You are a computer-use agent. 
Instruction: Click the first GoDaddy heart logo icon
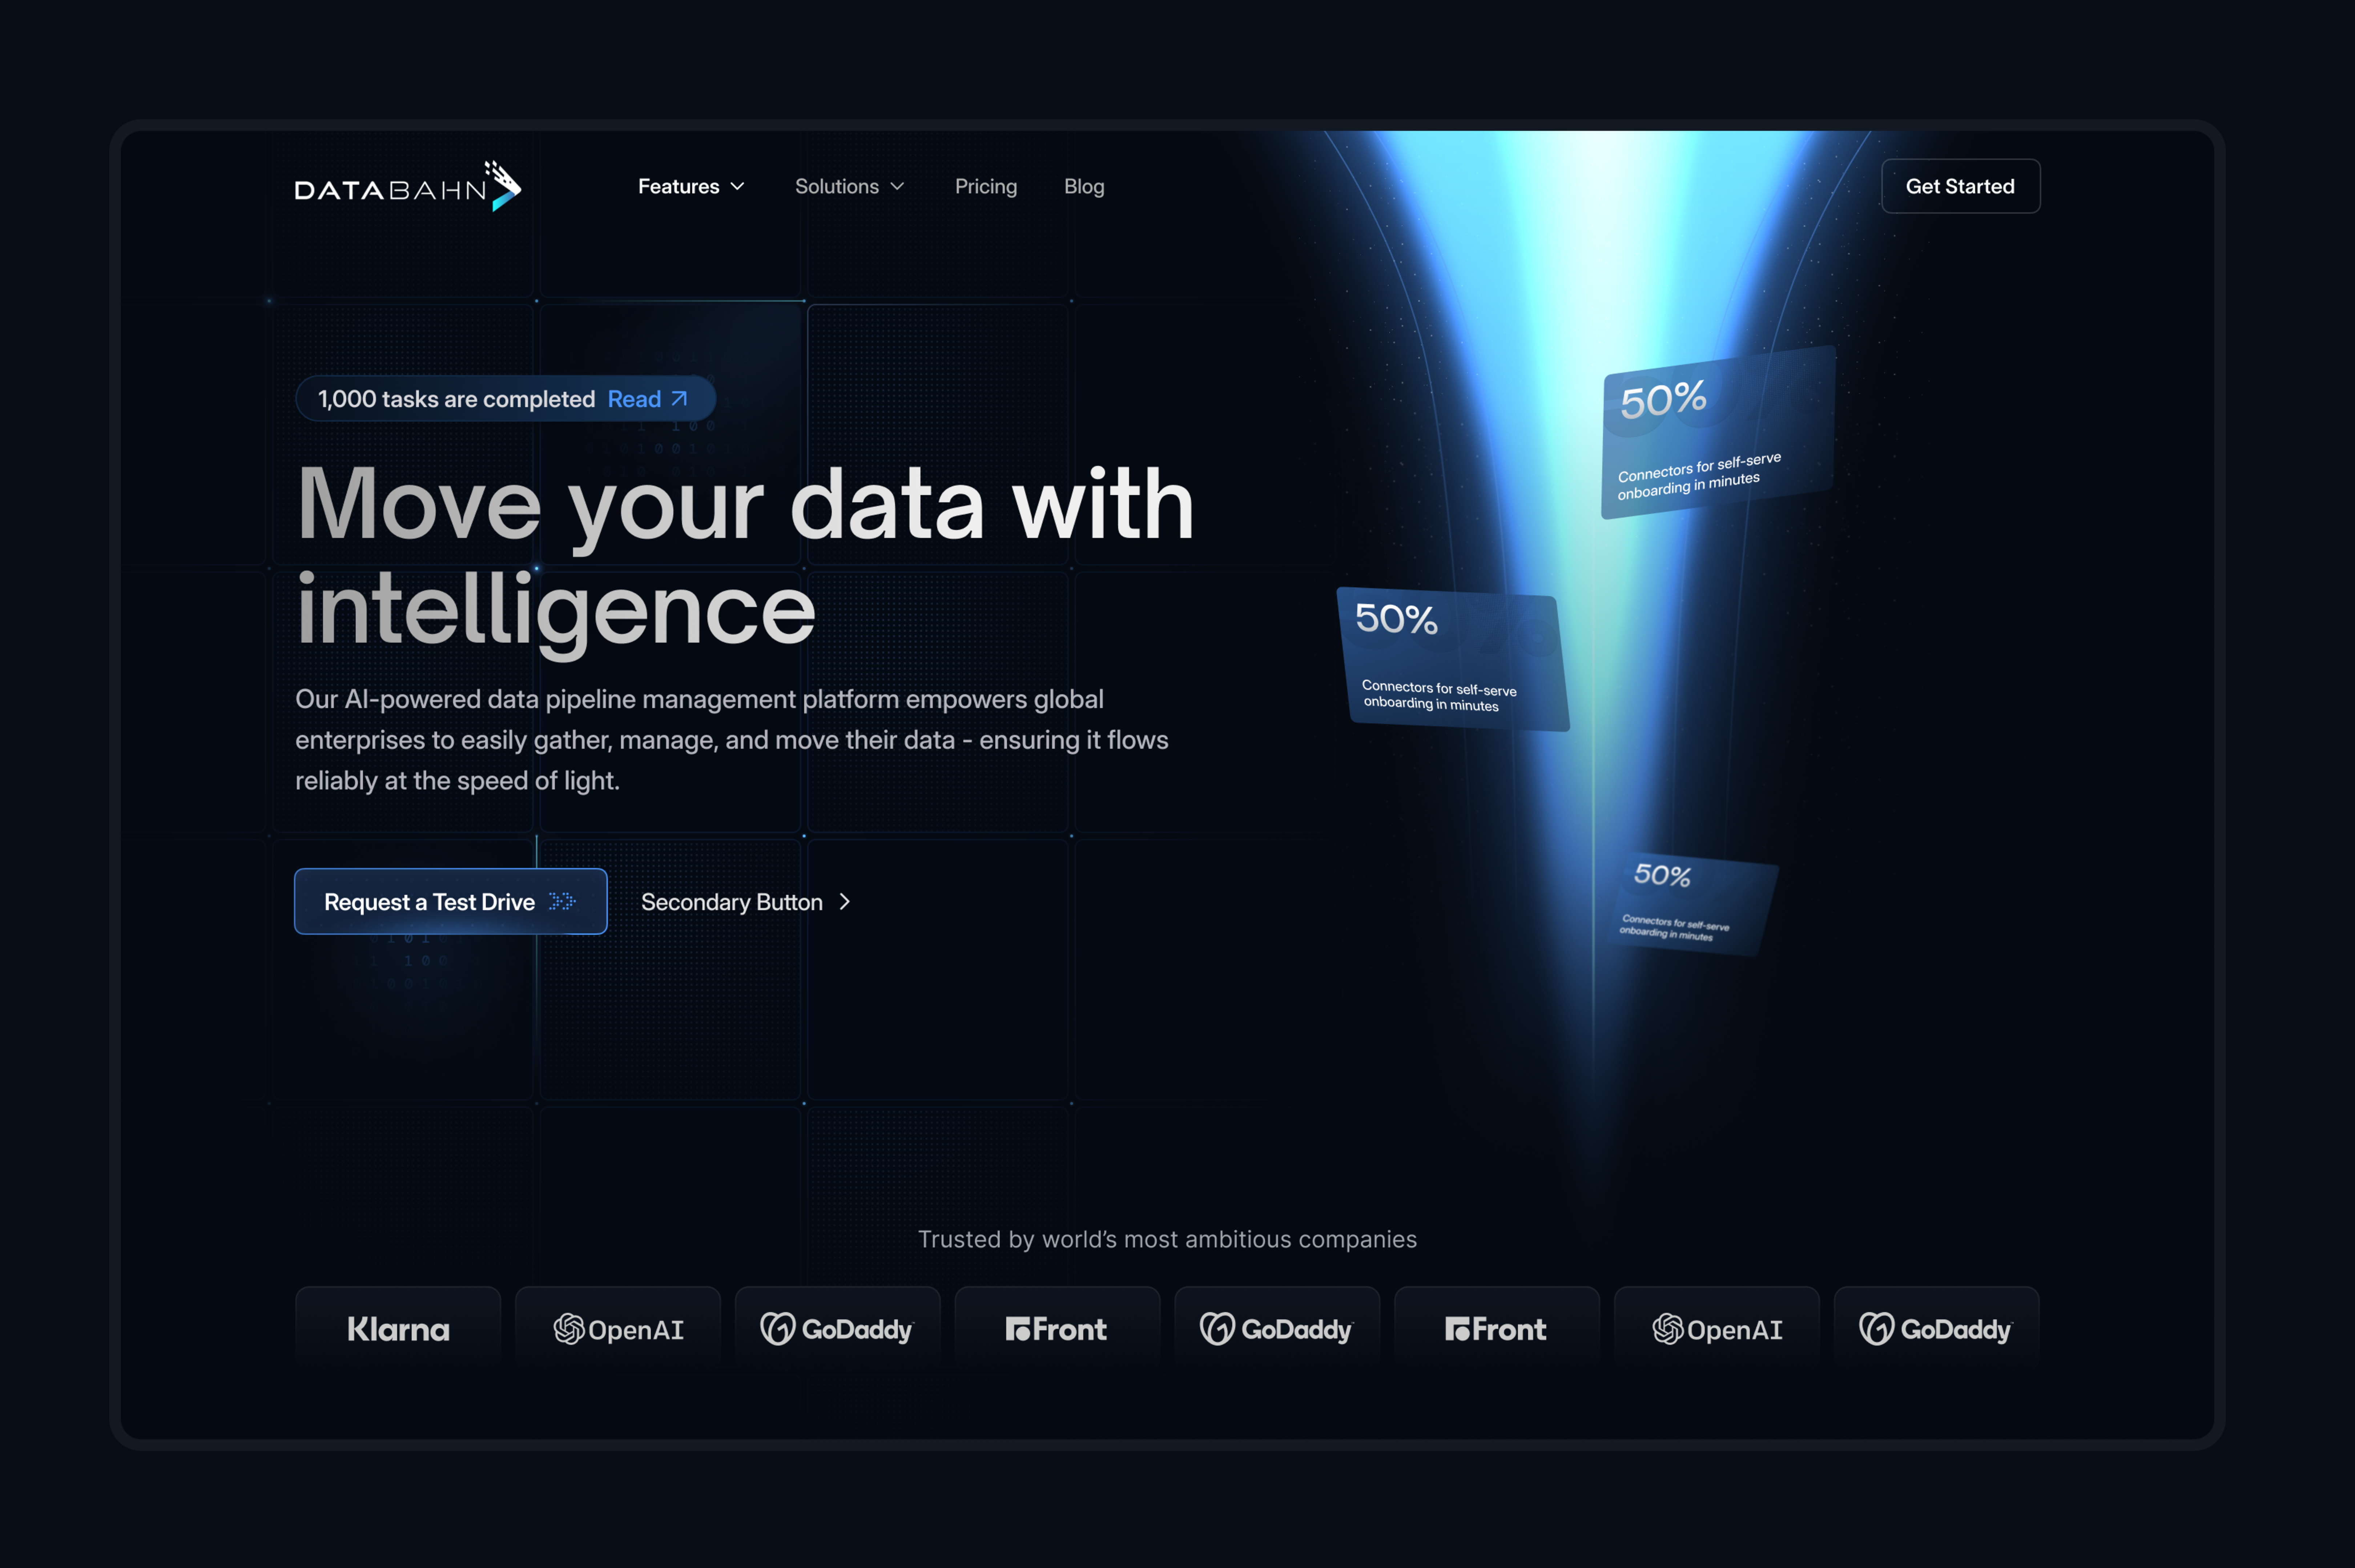pos(778,1329)
